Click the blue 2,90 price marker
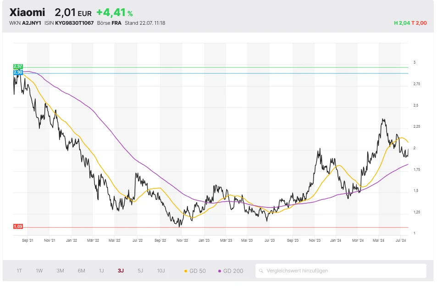The height and width of the screenshot is (288, 437). pos(18,72)
